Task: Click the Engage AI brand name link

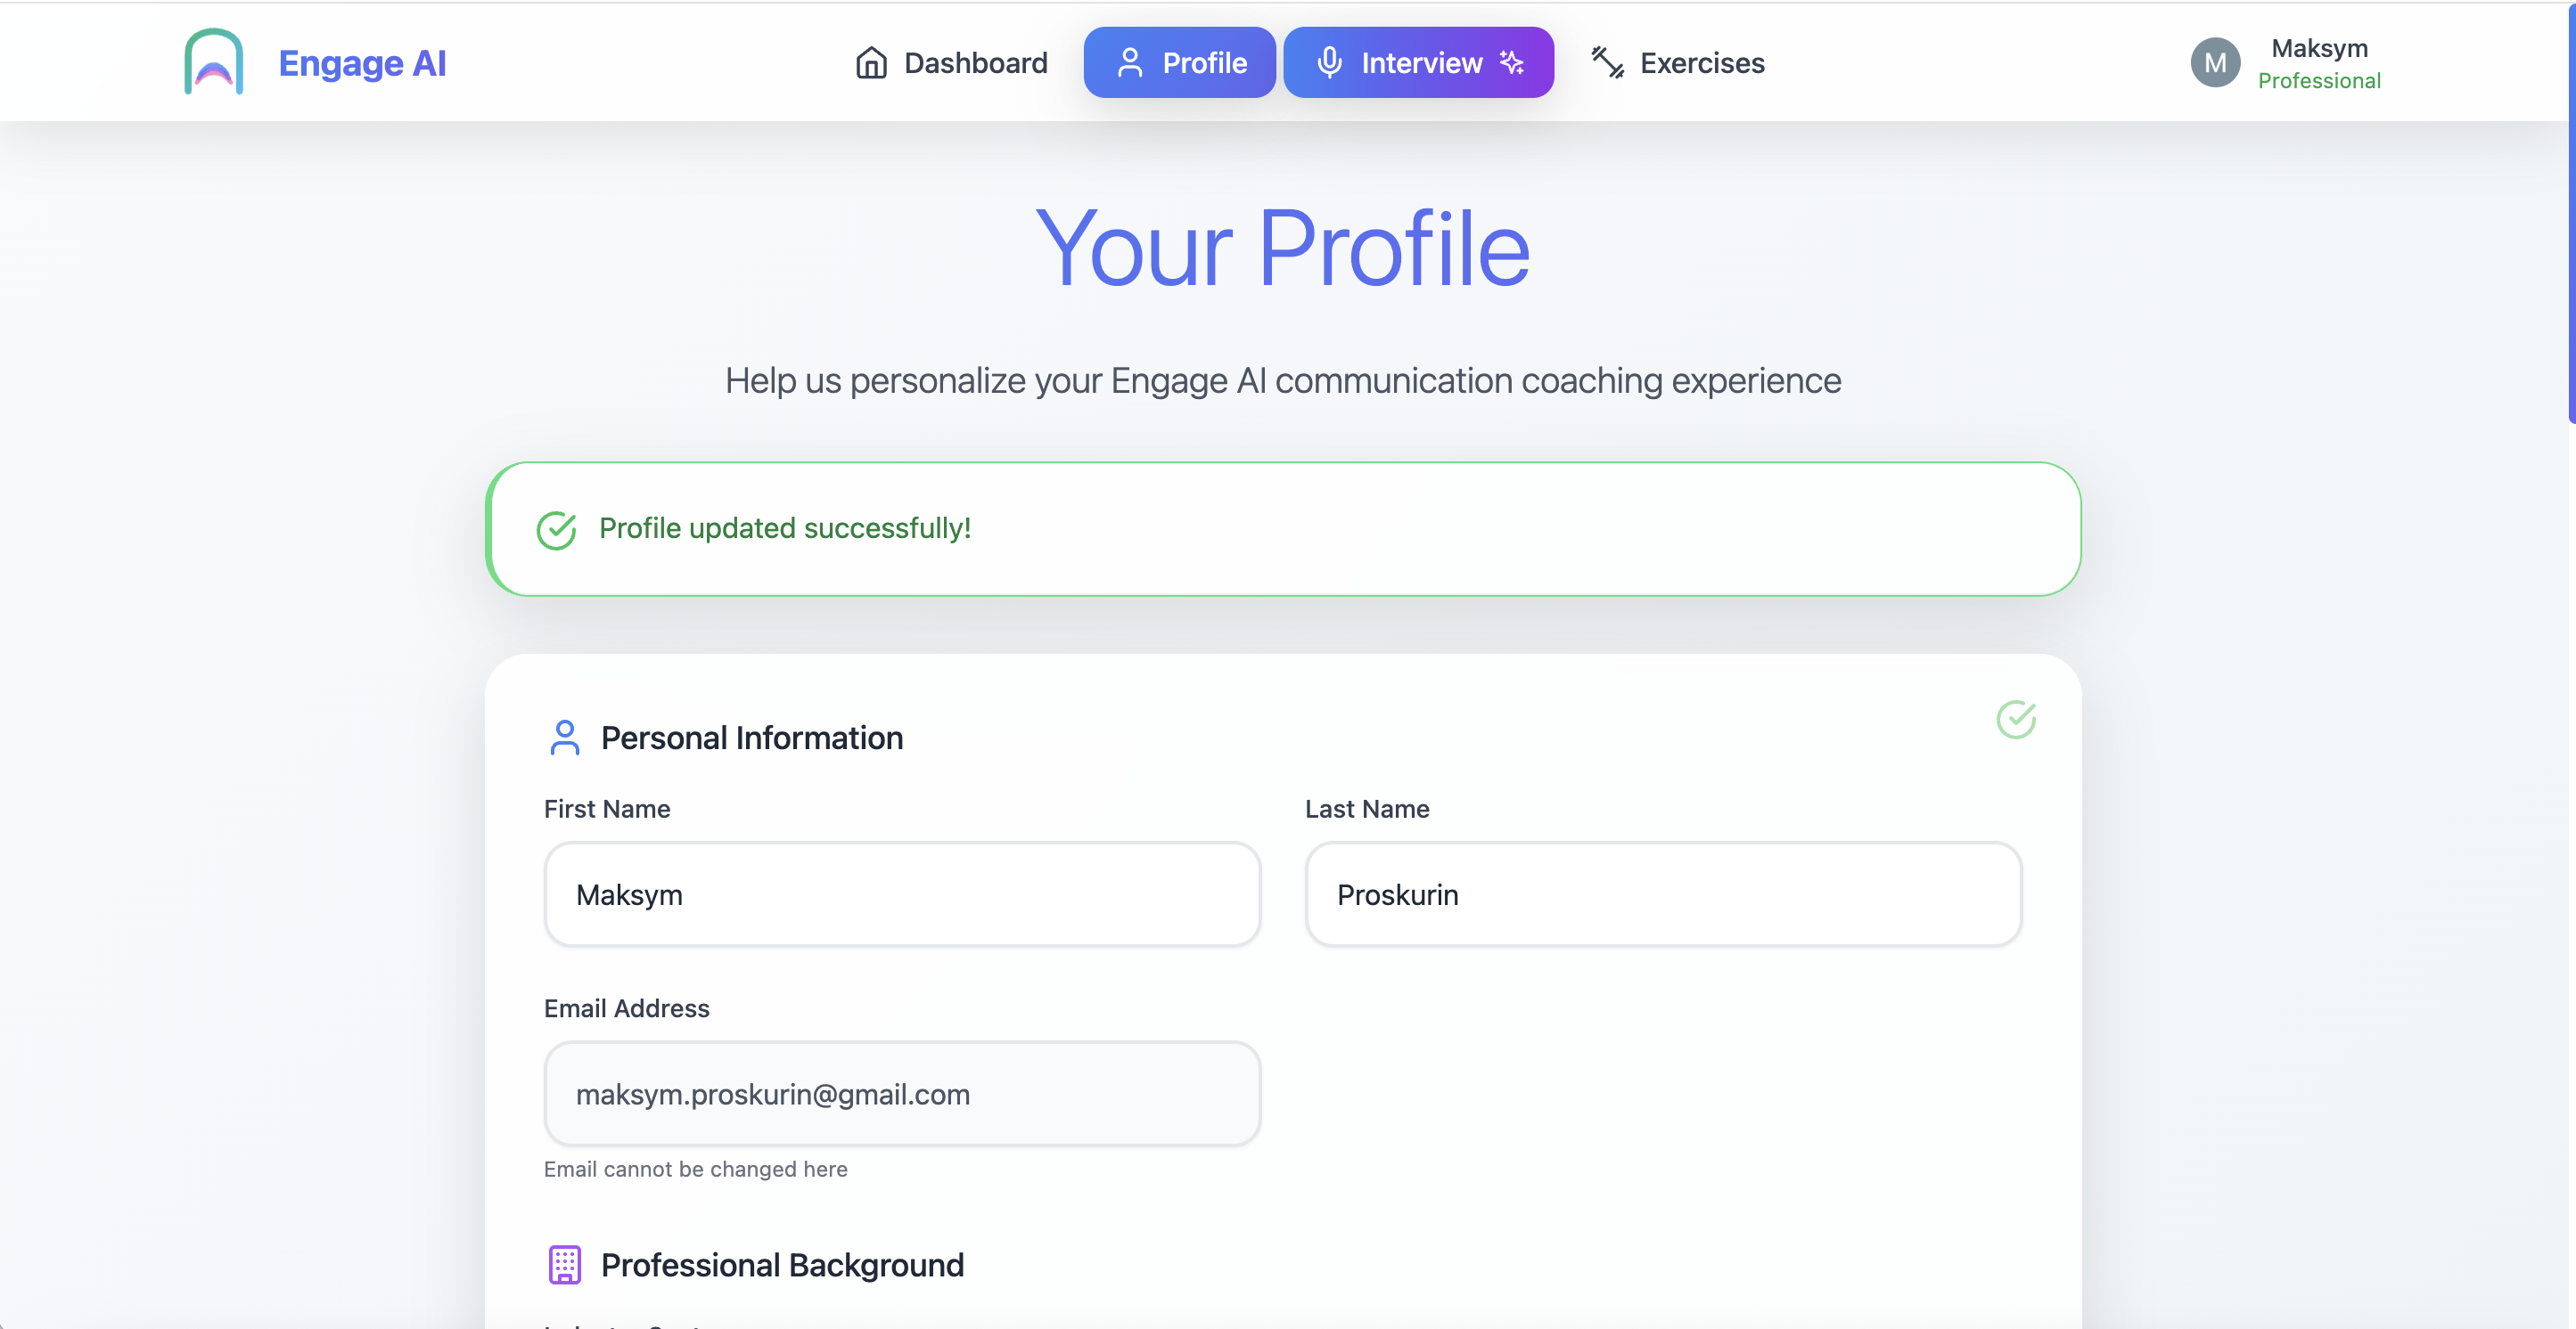Action: [x=362, y=63]
